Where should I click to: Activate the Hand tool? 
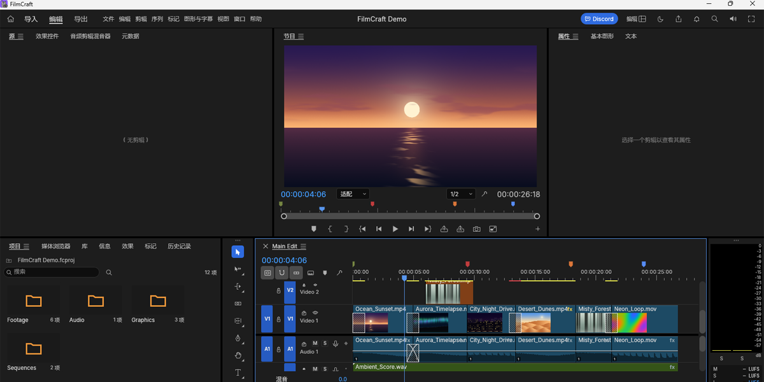point(237,355)
